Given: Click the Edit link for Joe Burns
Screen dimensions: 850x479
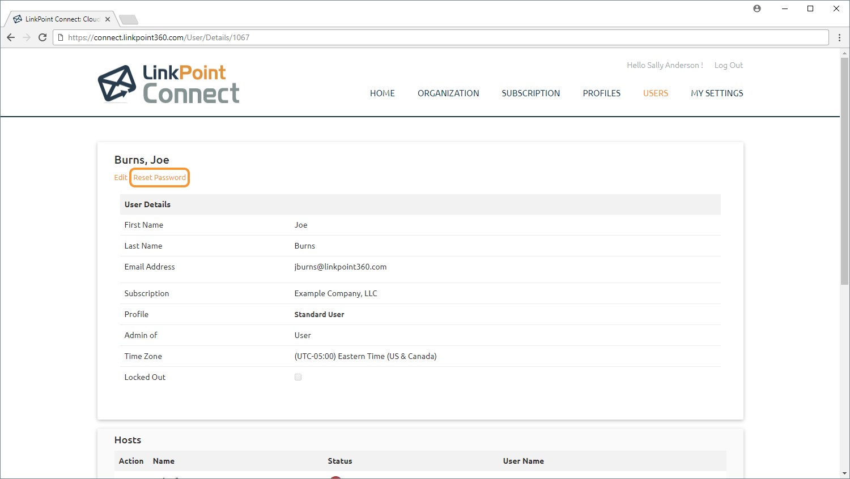Looking at the screenshot, I should tap(121, 177).
